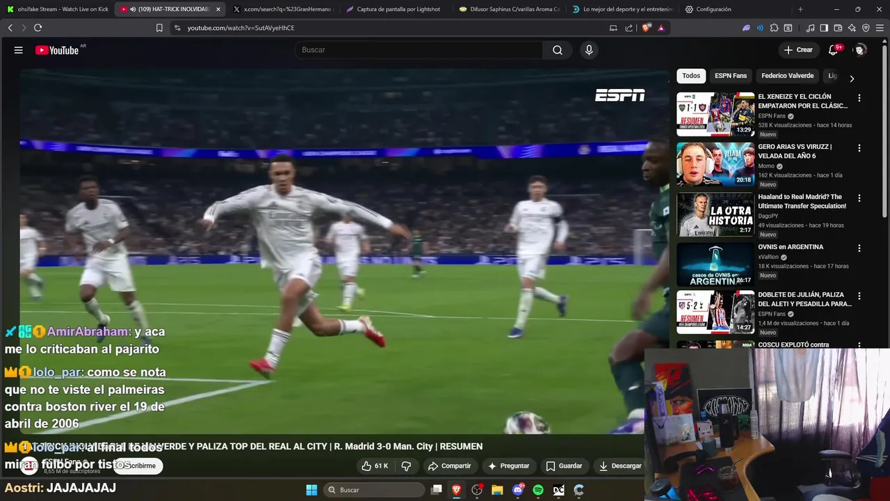Select the ESPN Fans filter chip
The width and height of the screenshot is (890, 501).
pyautogui.click(x=731, y=76)
